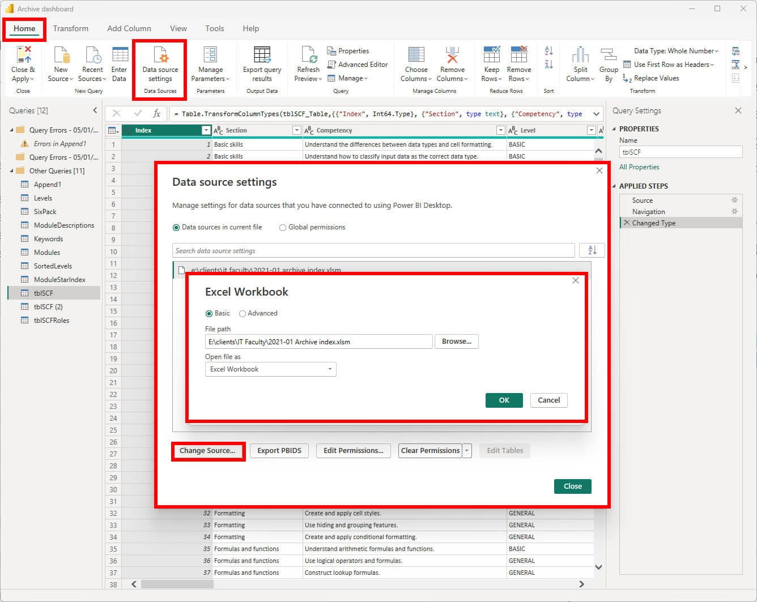The height and width of the screenshot is (602, 757).
Task: Sort ascending using ribbon Sort icon
Action: coord(548,51)
